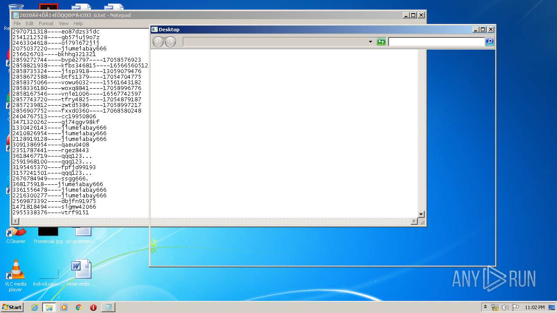Click line 3195465370----fpfjd99193 in Notepad
Screen dimensions: 557x313
tap(54, 167)
